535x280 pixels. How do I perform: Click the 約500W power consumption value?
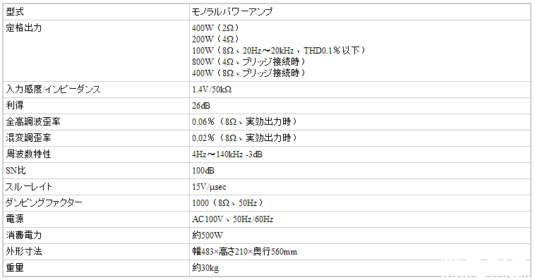click(x=208, y=236)
